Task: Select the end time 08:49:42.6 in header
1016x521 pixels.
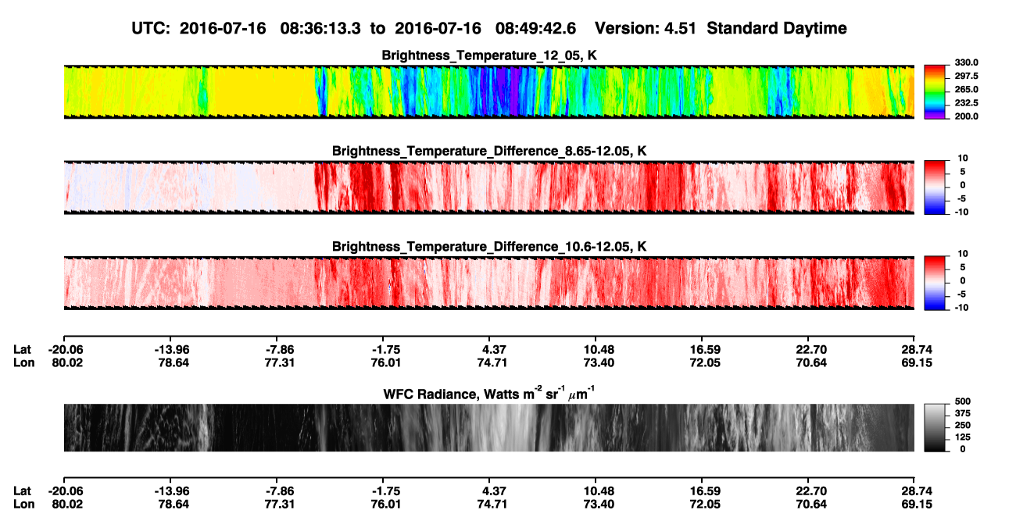Action: click(536, 29)
